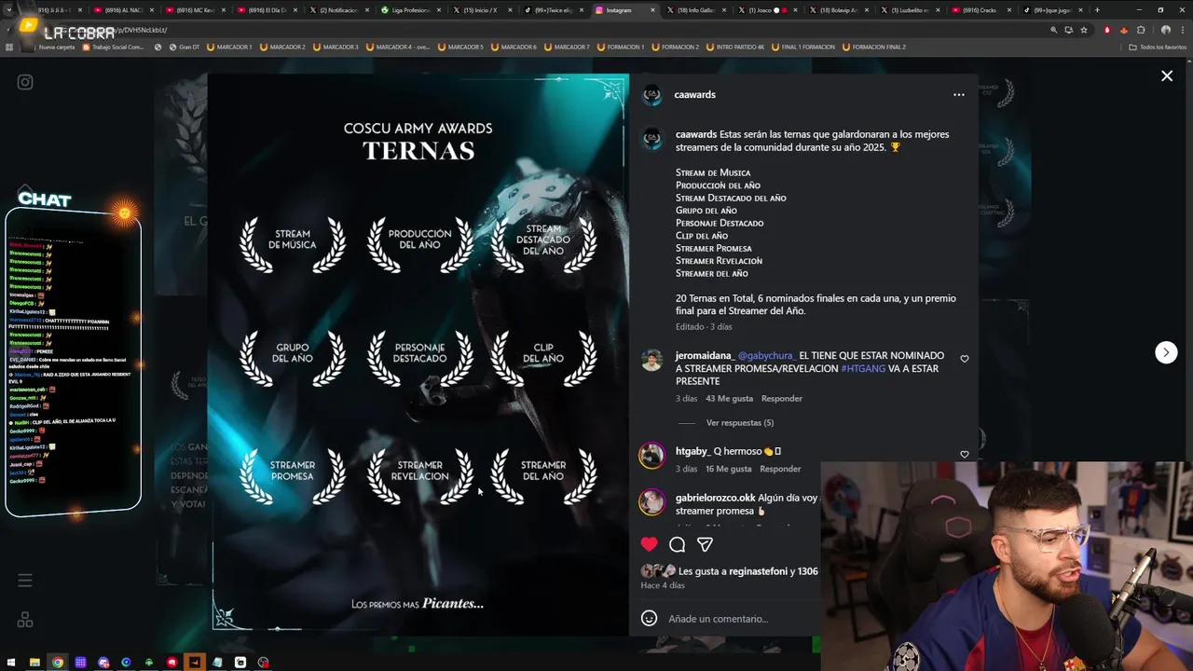
Task: Open the Todos los favoritos folder
Action: (1159, 47)
